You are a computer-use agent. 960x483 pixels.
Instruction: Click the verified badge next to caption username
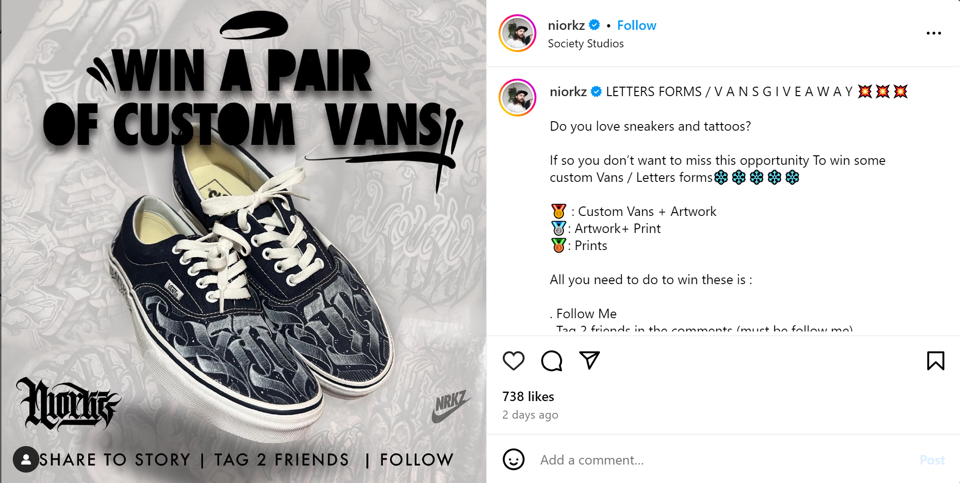[595, 91]
